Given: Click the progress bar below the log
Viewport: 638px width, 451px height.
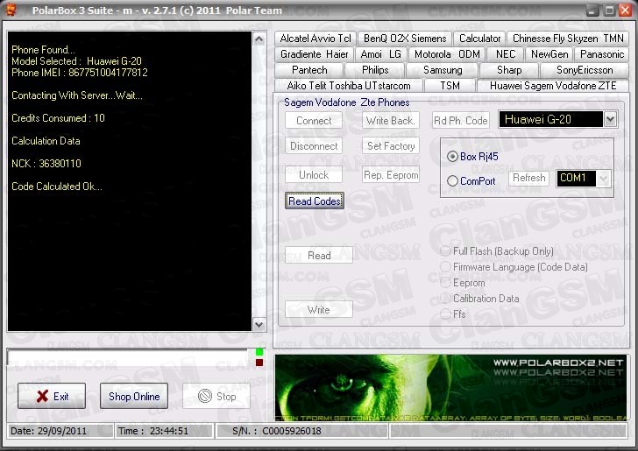Looking at the screenshot, I should pos(128,358).
